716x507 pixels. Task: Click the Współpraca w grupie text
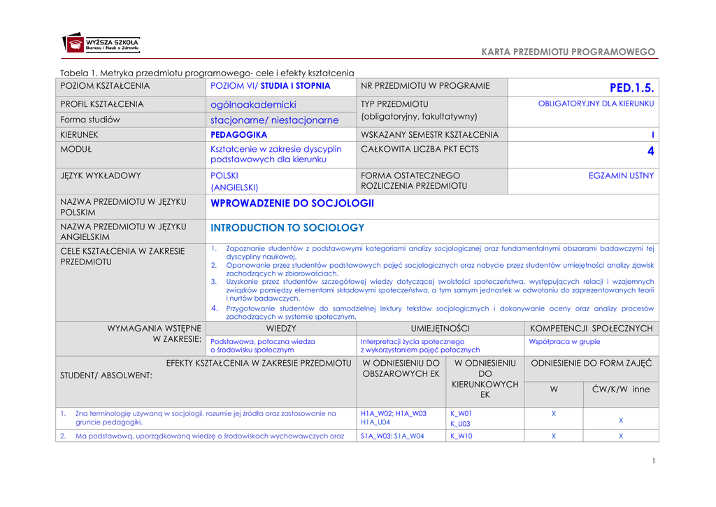[x=564, y=342]
